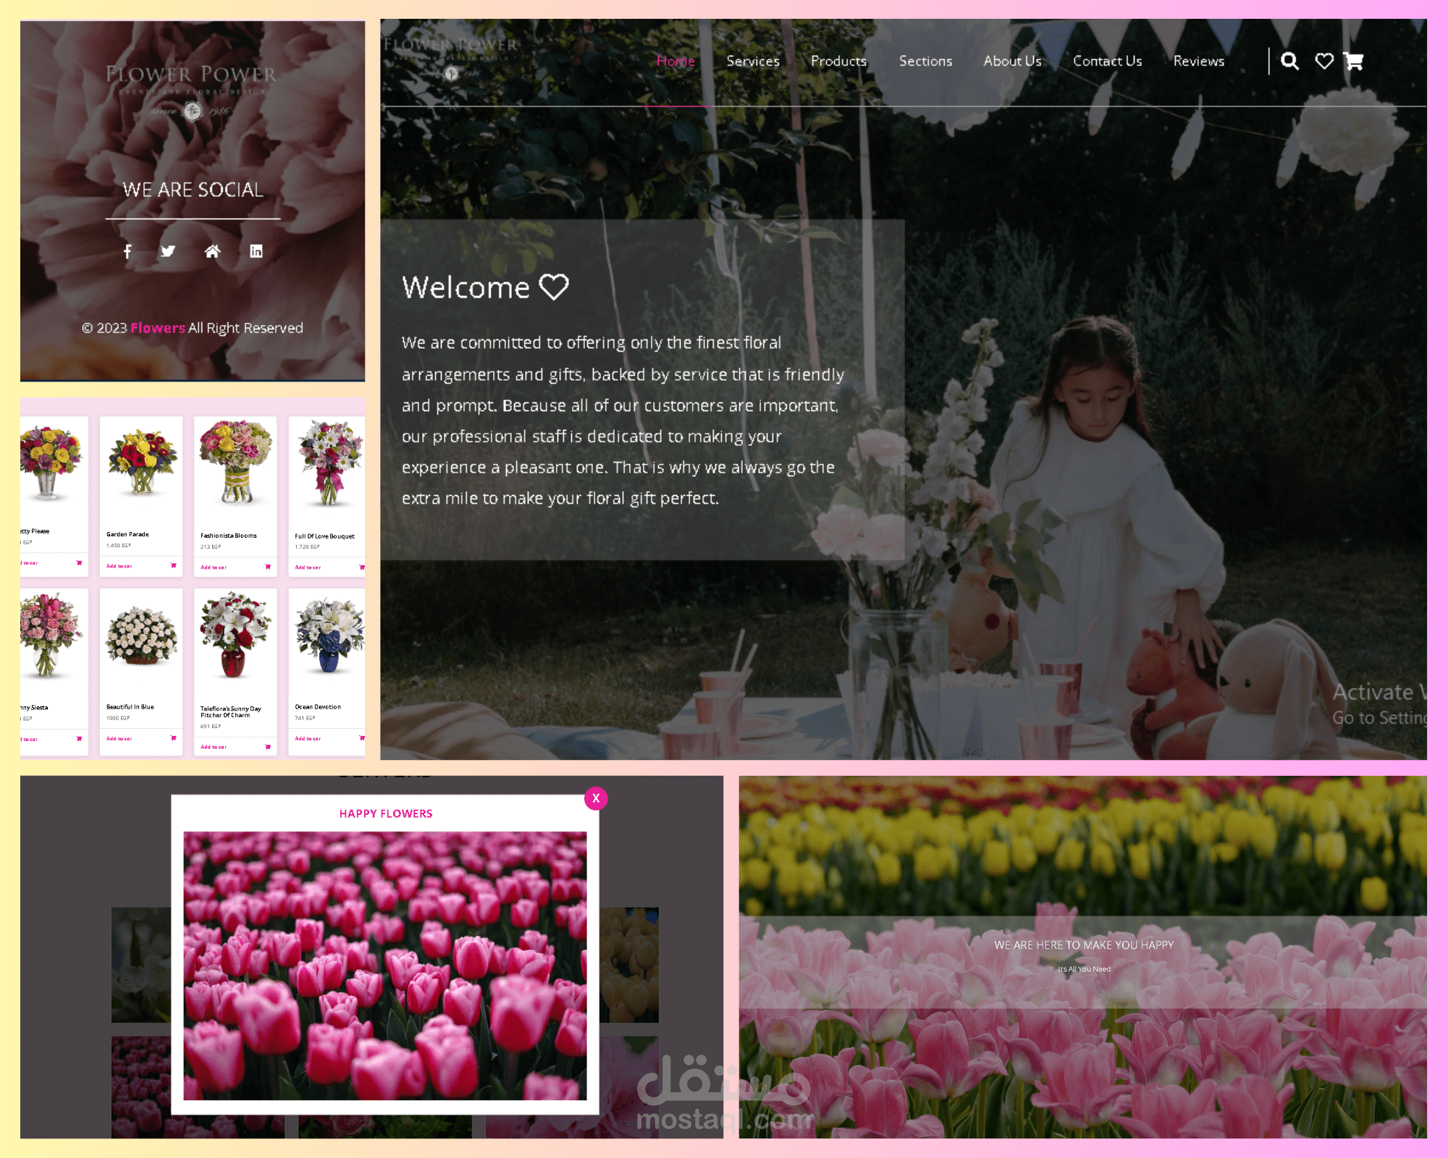Open the Products nav item
The image size is (1448, 1158).
pos(838,62)
